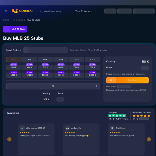Choose the 1,000 K package
The width and height of the screenshot is (156, 156).
[14, 75]
